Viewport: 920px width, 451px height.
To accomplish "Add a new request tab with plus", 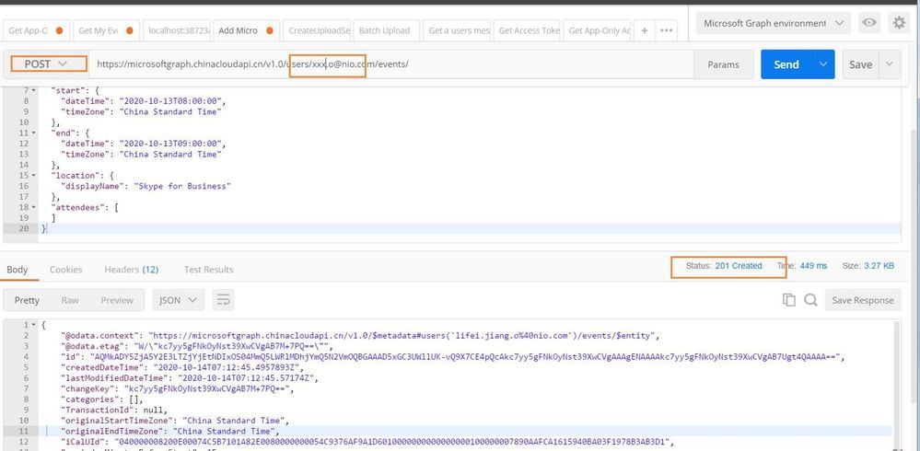I will pos(645,30).
